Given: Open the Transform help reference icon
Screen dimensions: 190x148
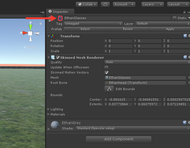Looking at the screenshot, I should pos(185,36).
